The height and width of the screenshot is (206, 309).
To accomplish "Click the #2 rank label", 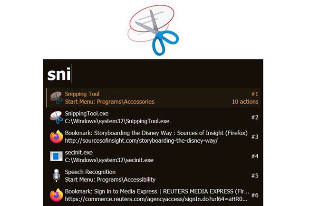I will 255,118.
